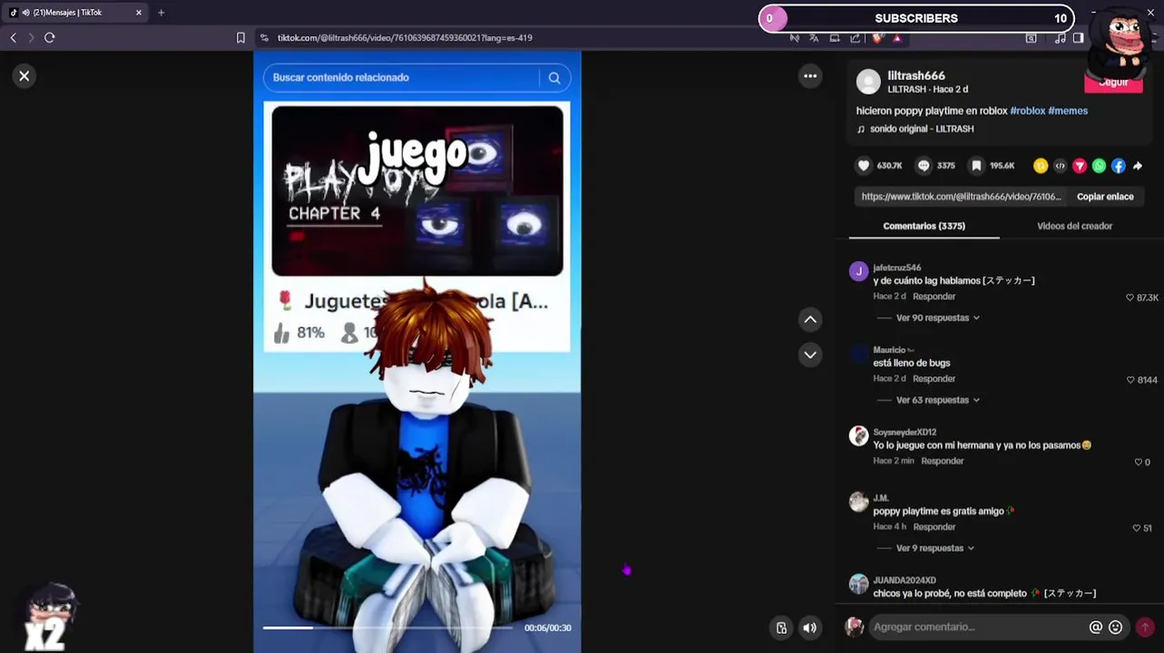
Task: Like the video with the heart icon
Action: pos(864,166)
